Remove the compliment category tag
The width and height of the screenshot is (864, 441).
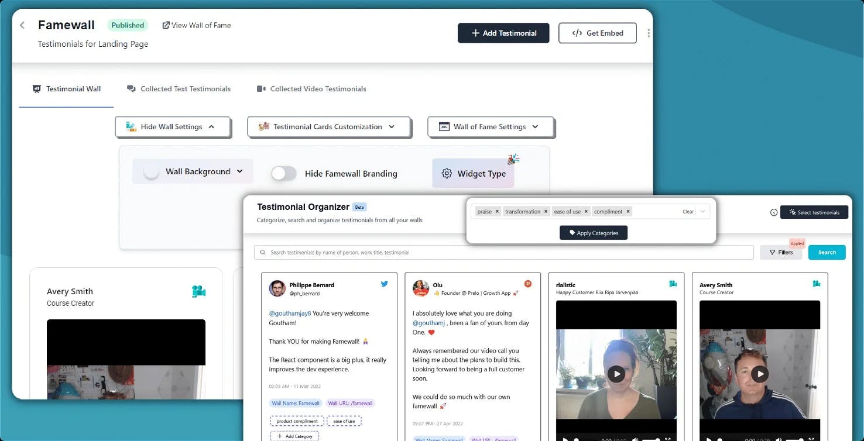[x=628, y=212]
